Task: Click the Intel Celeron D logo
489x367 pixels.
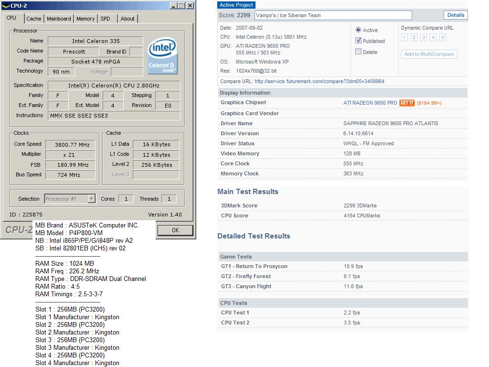Action: point(162,56)
